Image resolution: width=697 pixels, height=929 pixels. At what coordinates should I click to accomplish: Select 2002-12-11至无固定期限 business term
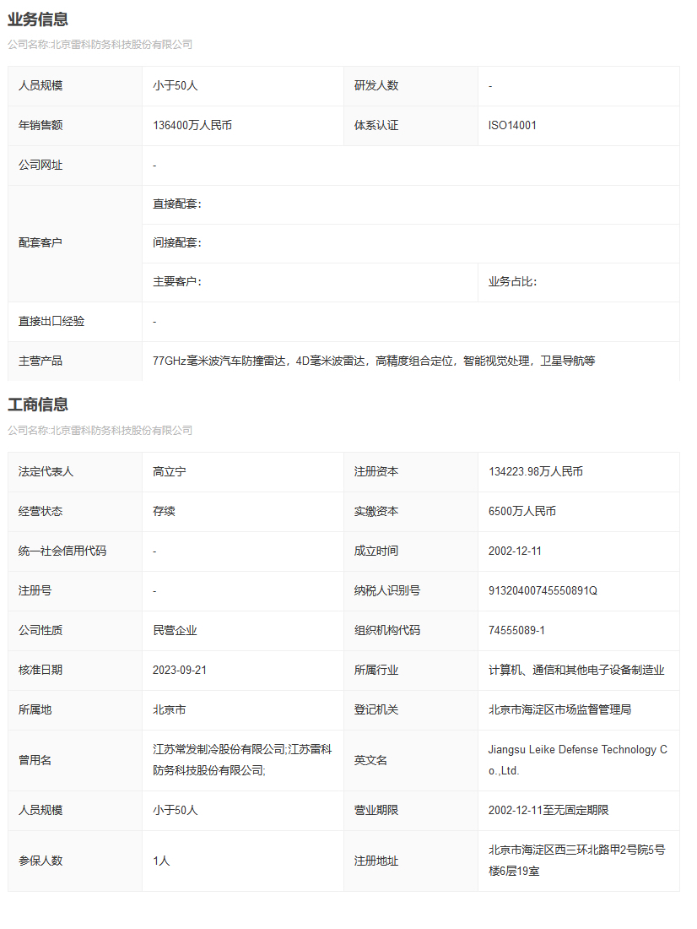pyautogui.click(x=548, y=811)
